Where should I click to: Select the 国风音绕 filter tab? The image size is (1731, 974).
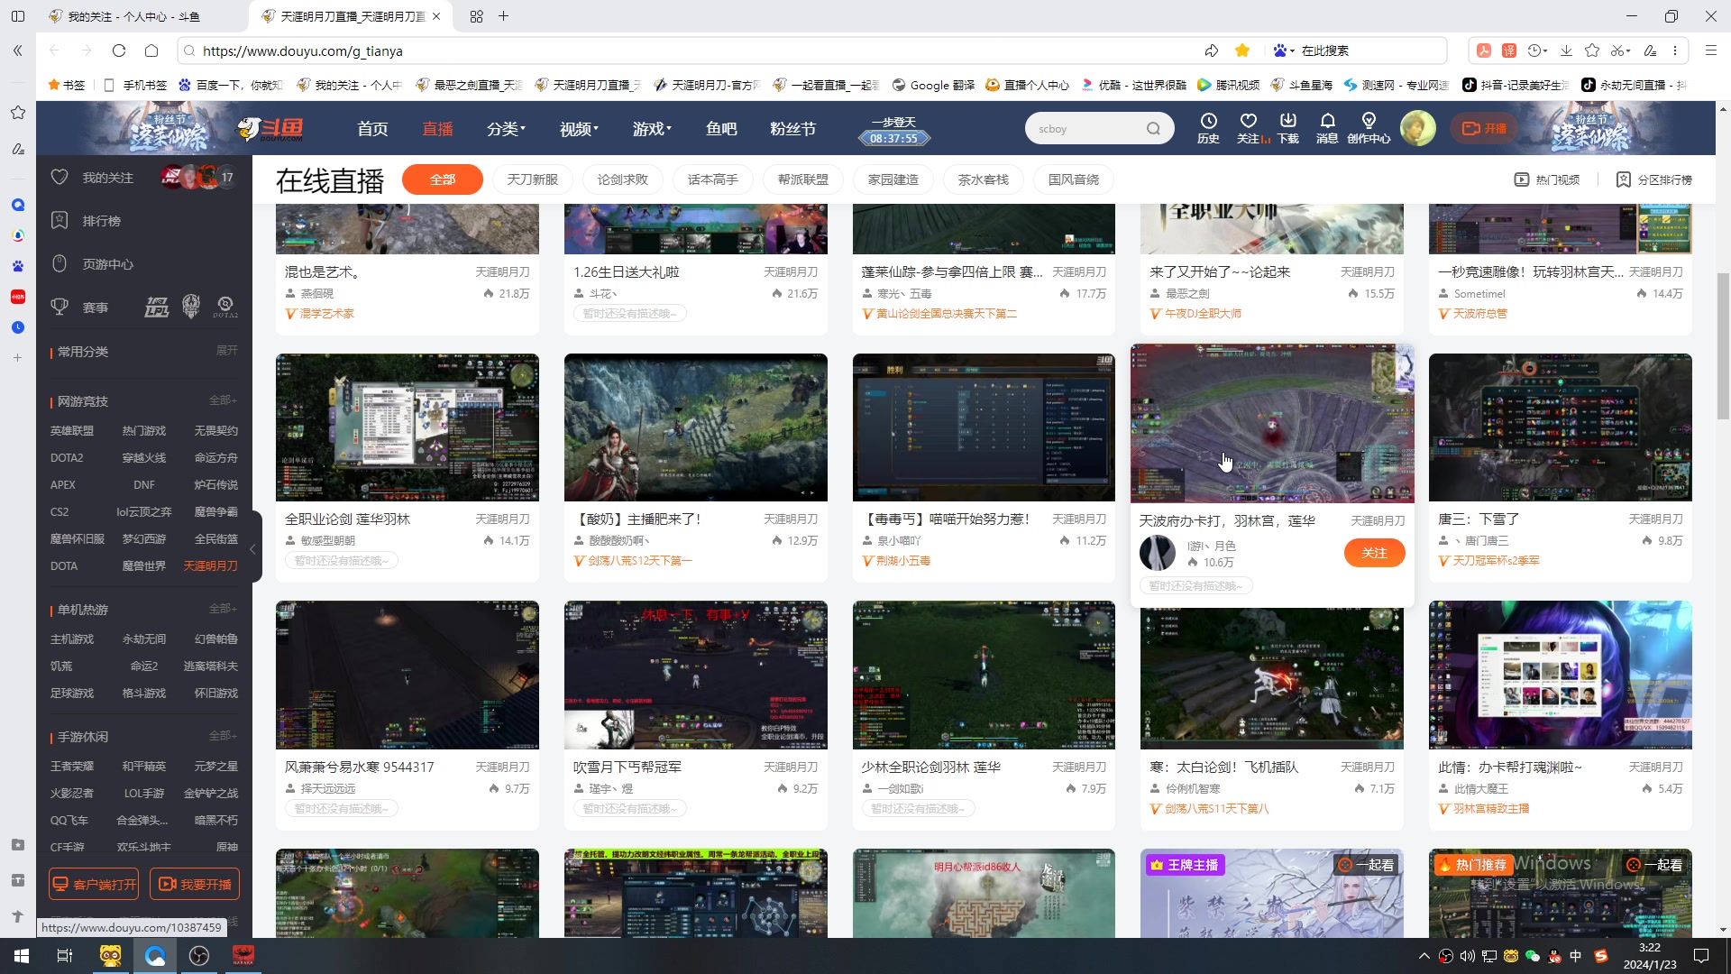[x=1074, y=179]
